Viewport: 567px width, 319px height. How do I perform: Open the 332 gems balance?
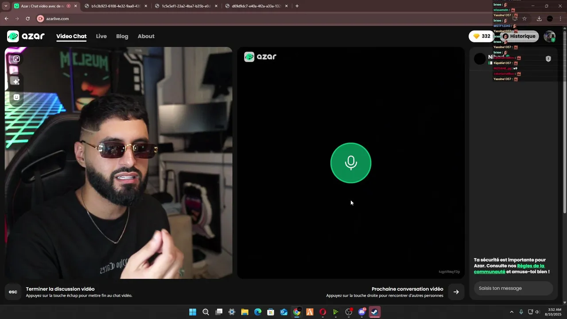pos(482,36)
